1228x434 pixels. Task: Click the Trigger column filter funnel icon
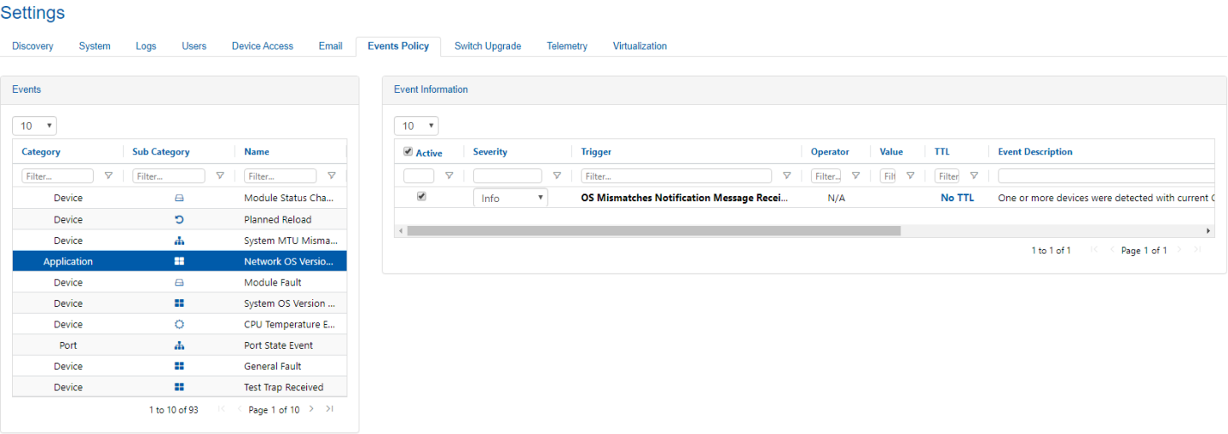786,176
